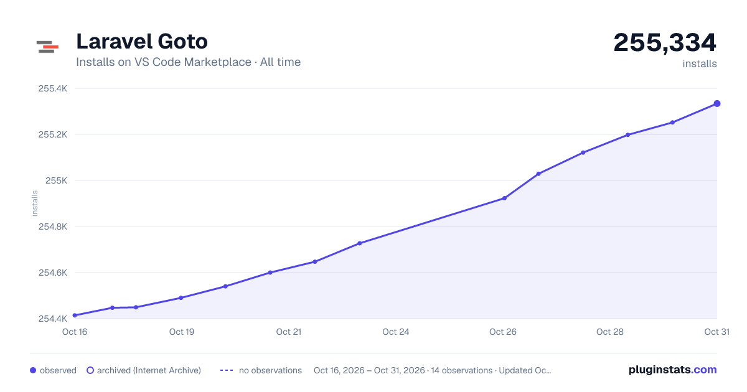This screenshot has height=392, width=747.
Task: Click the 255K y-axis label
Action: (57, 180)
